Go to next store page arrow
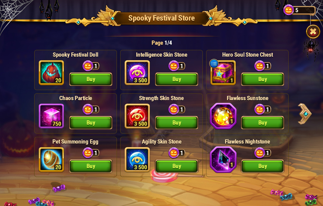323x206 pixels. 305,114
